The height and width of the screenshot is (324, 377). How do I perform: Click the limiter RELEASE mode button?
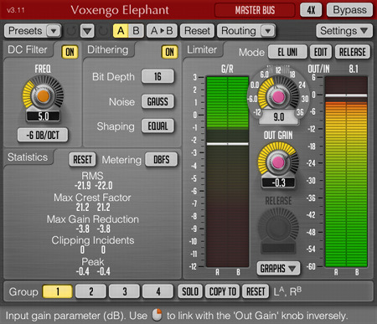(353, 52)
